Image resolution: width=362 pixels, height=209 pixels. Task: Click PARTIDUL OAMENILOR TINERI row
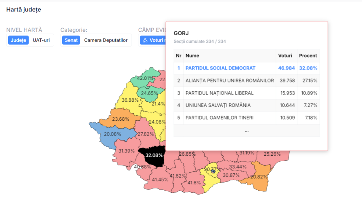pos(246,118)
